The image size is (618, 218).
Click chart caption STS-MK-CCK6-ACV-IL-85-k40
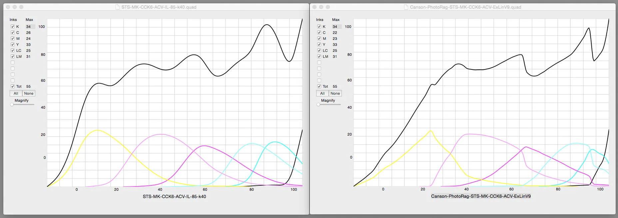(x=174, y=196)
